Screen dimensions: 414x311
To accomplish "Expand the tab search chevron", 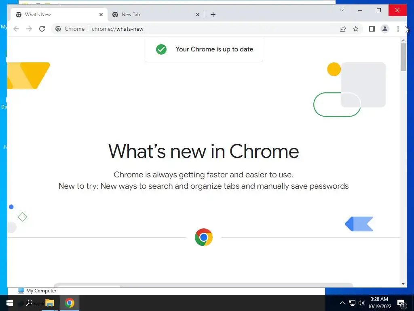I will [341, 10].
